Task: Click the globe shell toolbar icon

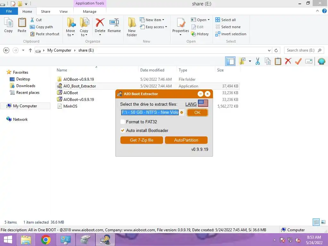Action: 321,61
